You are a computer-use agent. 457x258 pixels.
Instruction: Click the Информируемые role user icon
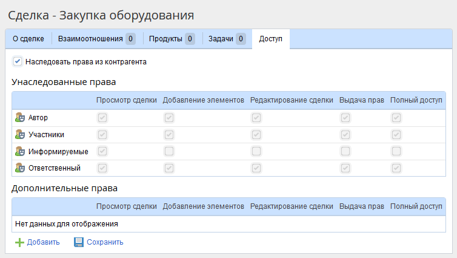coord(19,151)
